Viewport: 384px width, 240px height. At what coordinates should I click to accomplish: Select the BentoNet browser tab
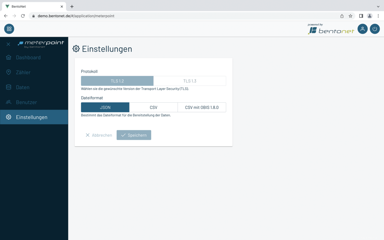[34, 6]
